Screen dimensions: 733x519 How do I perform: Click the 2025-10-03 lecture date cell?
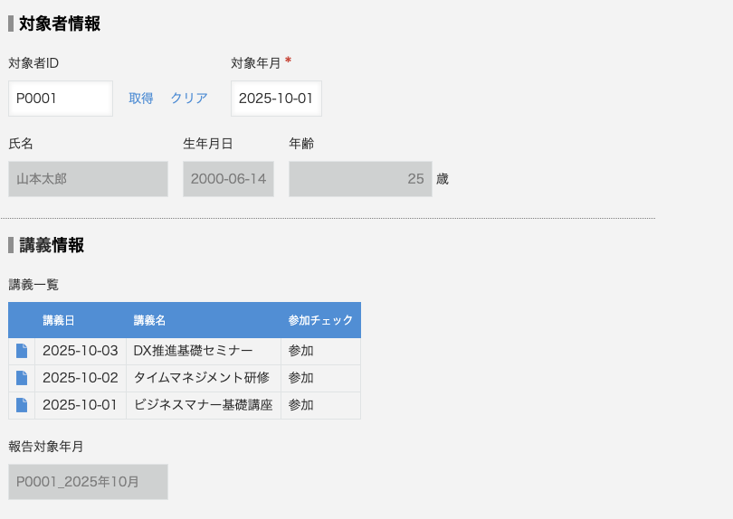tap(80, 351)
